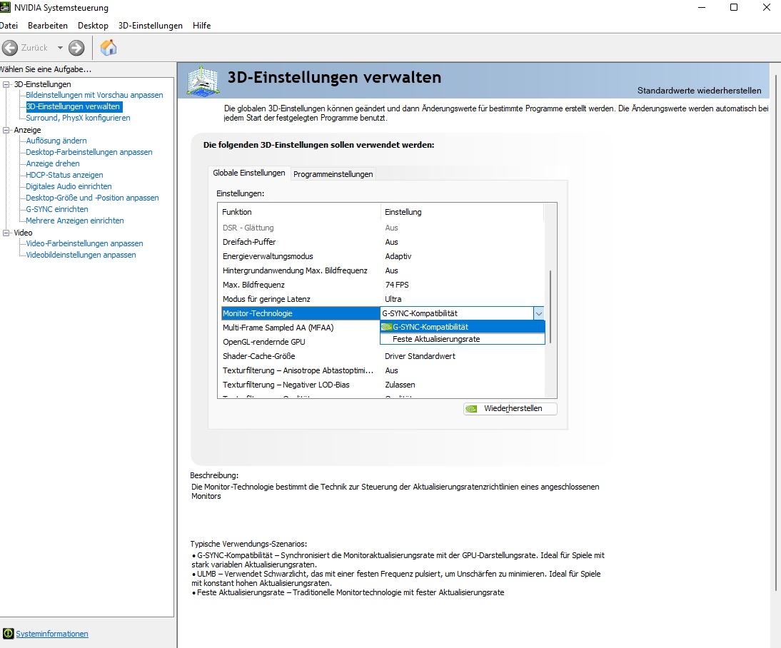Open the Datei menu
Screen dimensions: 781x648
9,26
